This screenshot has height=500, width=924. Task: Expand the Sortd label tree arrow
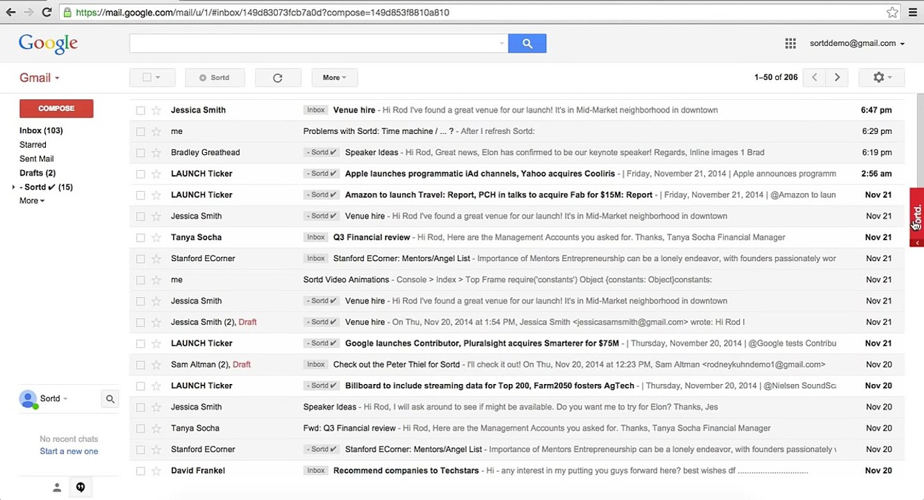pyautogui.click(x=13, y=187)
